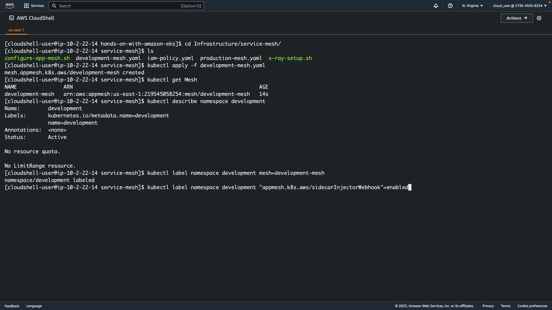Expand the N. Virginia region dropdown
The image size is (552, 310).
coord(472,6)
